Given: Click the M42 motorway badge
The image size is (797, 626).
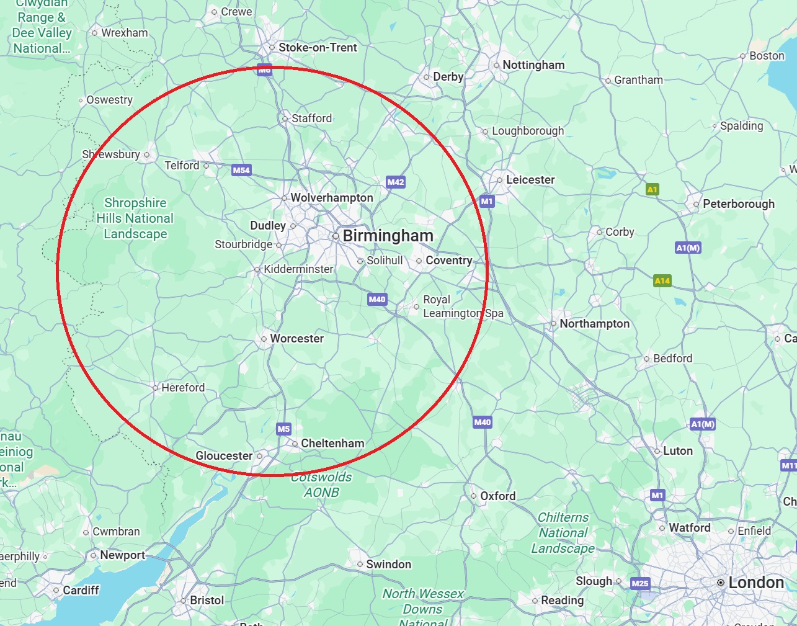Looking at the screenshot, I should [396, 182].
